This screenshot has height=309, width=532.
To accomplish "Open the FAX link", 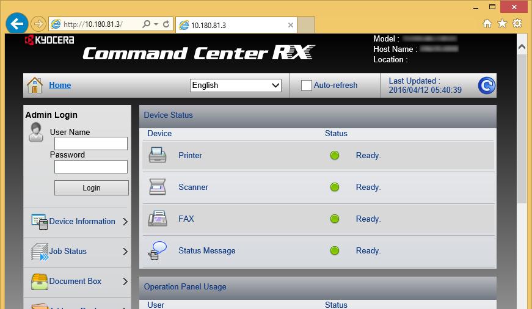I will click(186, 219).
